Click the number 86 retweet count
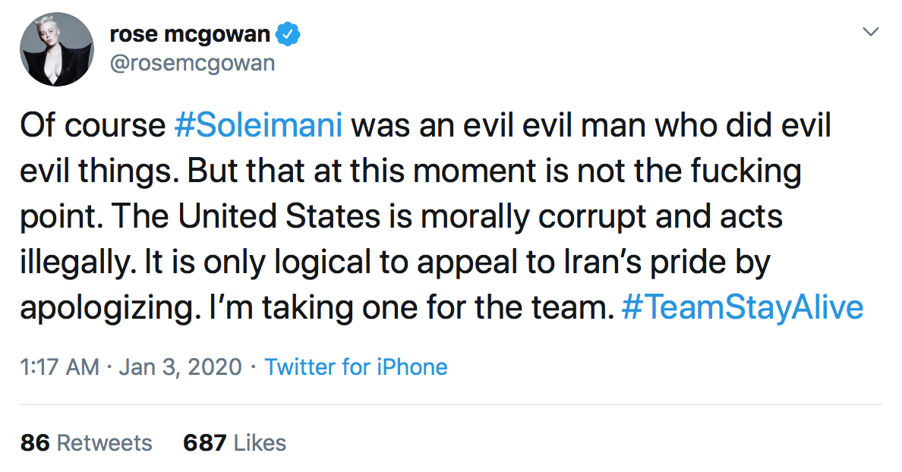This screenshot has height=472, width=902. (35, 442)
